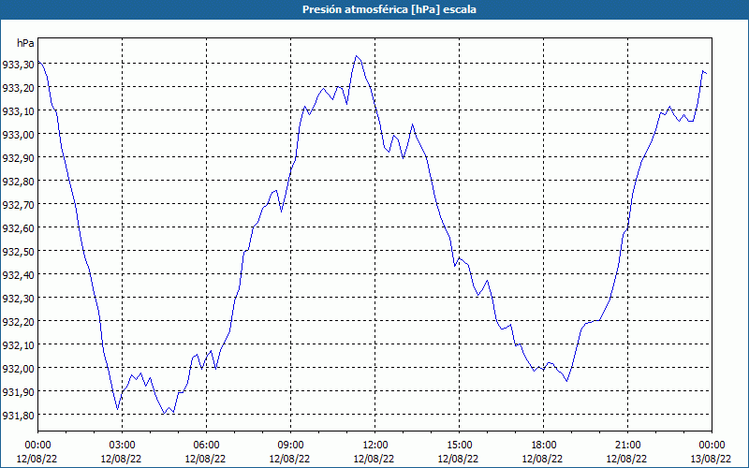Image resolution: width=749 pixels, height=468 pixels.
Task: Click the curve minimum just before 19:00
Action: (566, 381)
